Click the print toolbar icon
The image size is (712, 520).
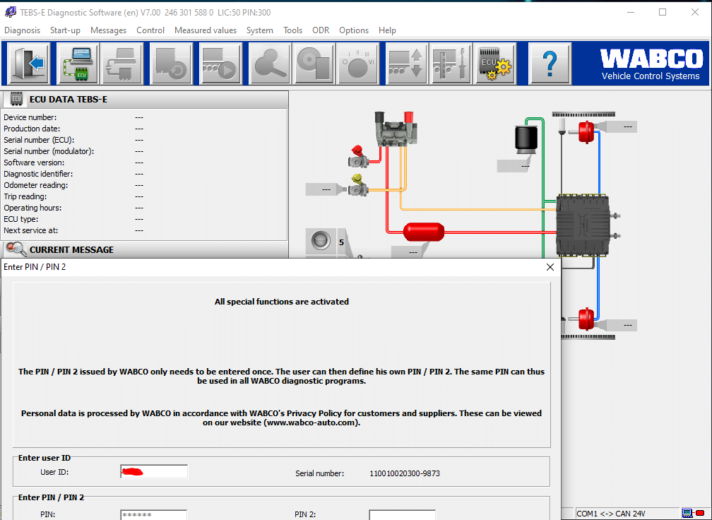click(x=121, y=64)
